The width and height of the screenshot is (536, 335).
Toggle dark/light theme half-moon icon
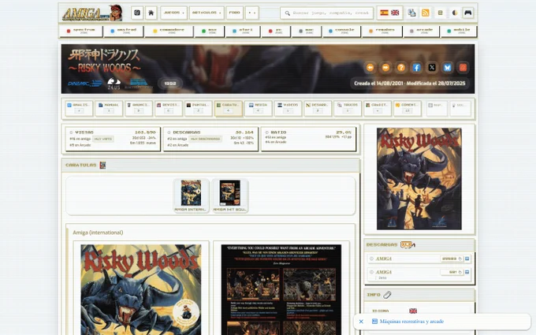point(455,13)
